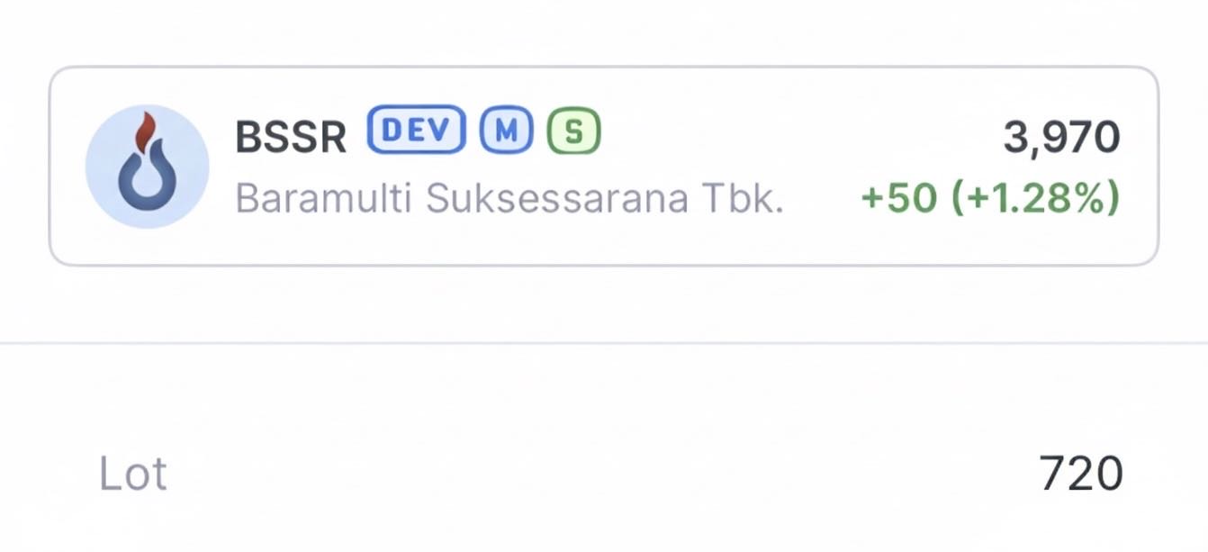
Task: Tap the blue DEV badge
Action: click(416, 131)
